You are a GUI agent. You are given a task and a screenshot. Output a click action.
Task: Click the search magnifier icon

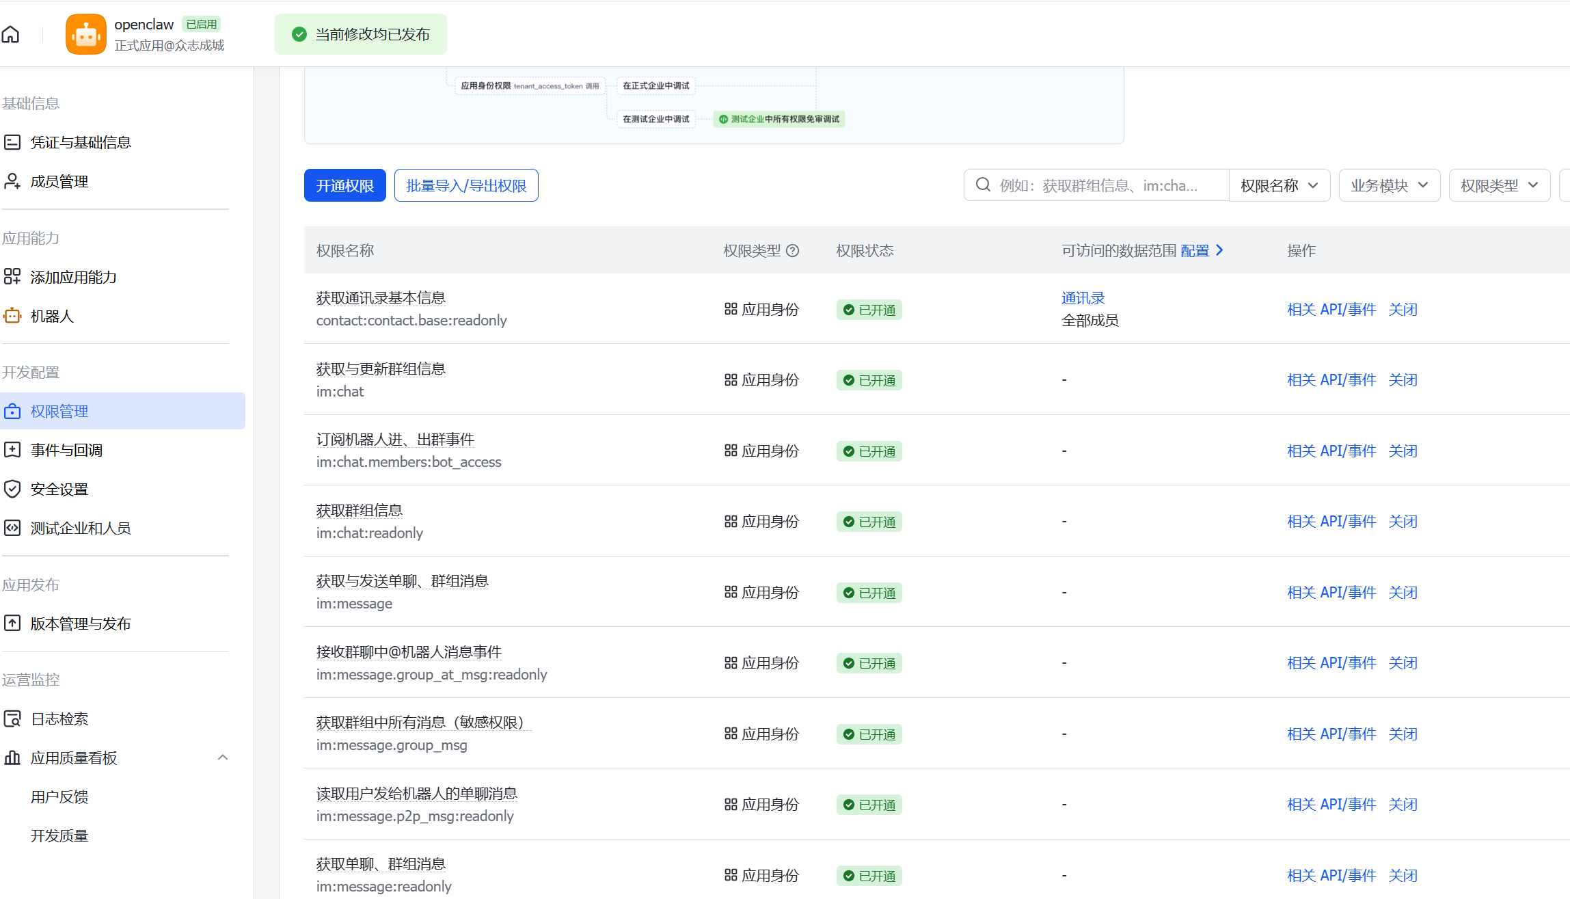(983, 185)
